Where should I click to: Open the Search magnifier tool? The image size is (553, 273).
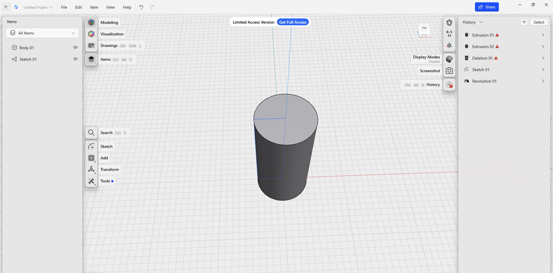tap(91, 133)
